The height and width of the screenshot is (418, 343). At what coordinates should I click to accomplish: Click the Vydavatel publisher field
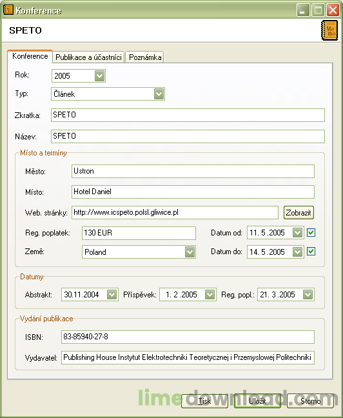pyautogui.click(x=188, y=357)
